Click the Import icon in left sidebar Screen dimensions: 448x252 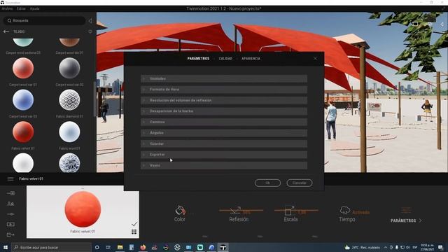tap(10, 193)
